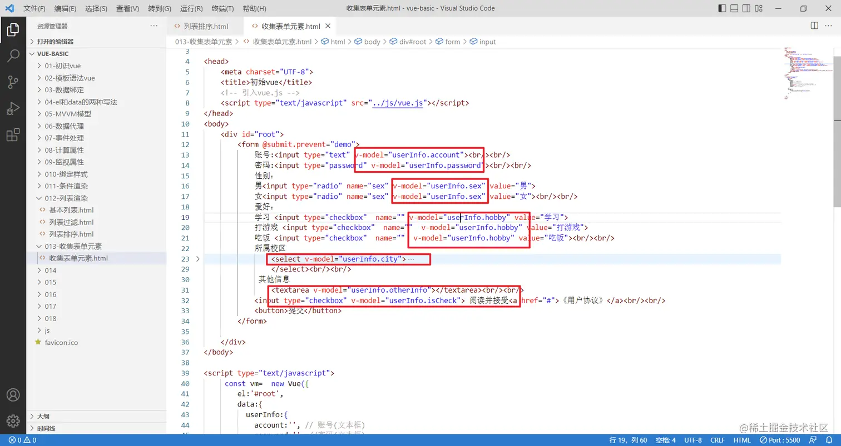Toggle secondary side bar layout icon

(746, 8)
